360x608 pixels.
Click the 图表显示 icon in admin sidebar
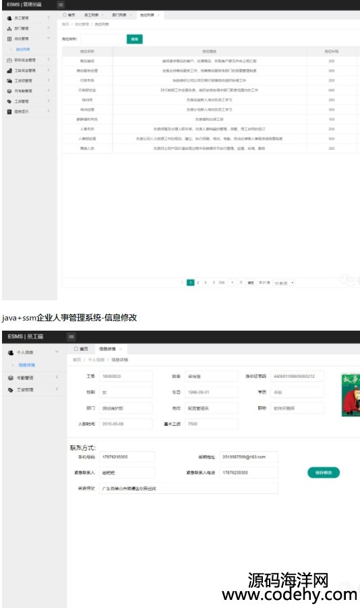pos(9,111)
